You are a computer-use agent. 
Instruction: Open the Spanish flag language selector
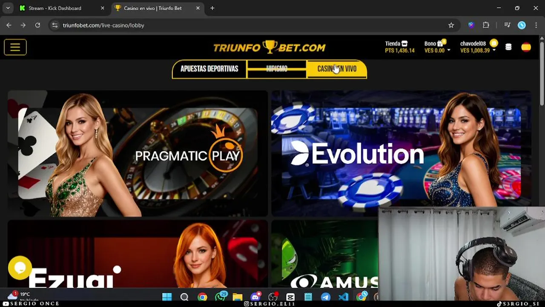click(526, 47)
